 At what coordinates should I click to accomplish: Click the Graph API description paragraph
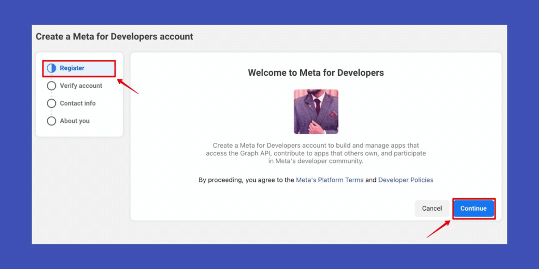point(316,153)
